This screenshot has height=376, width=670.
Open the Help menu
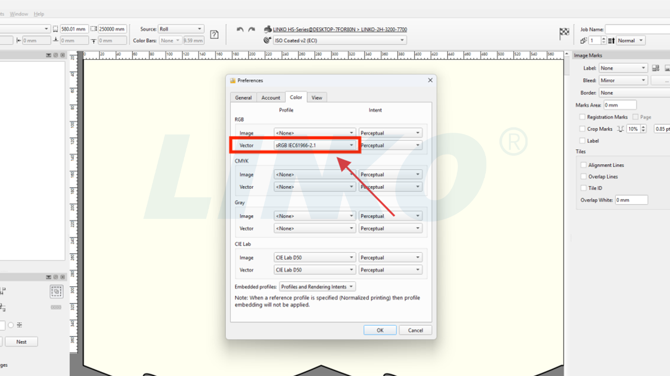[39, 14]
